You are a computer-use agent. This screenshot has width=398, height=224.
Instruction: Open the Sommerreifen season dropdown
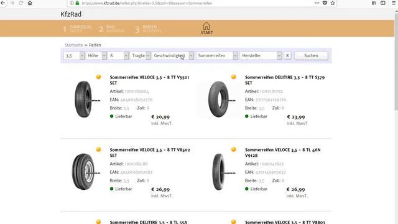tap(217, 55)
